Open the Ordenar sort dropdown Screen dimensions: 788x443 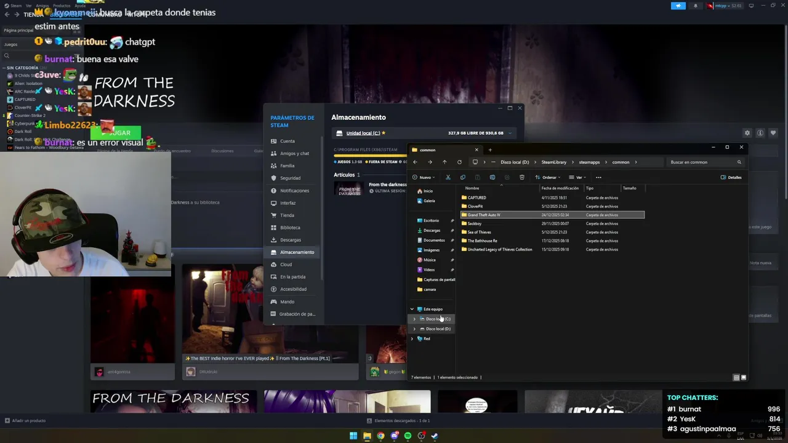tap(547, 177)
